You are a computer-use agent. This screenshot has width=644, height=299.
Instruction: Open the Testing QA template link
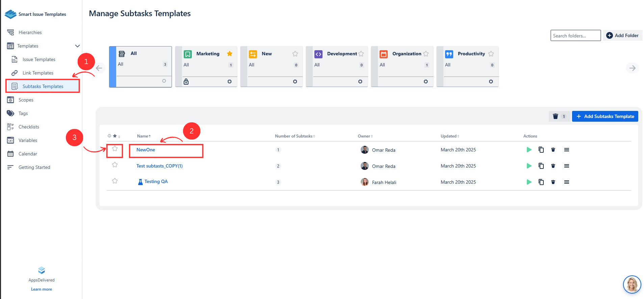coord(156,182)
